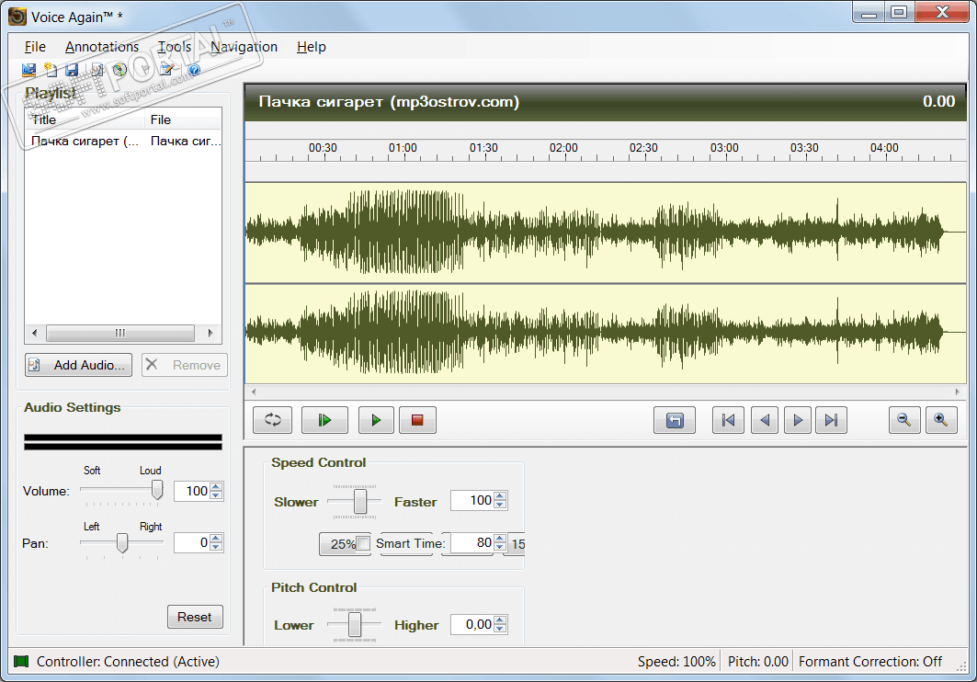
Task: Click the project icon with ruler in toolbar
Action: coord(28,70)
